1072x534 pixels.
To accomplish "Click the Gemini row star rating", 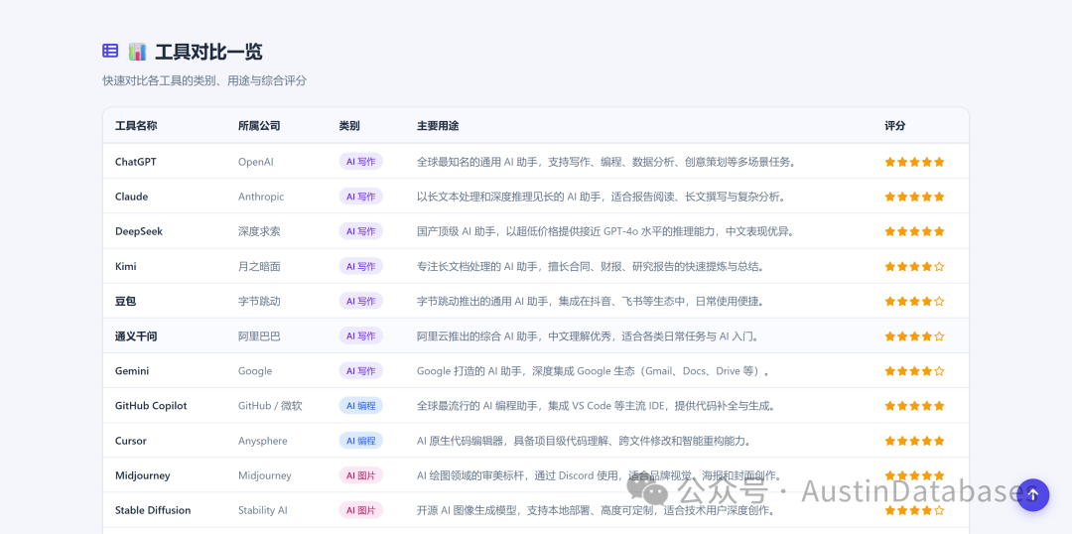I will [x=914, y=371].
